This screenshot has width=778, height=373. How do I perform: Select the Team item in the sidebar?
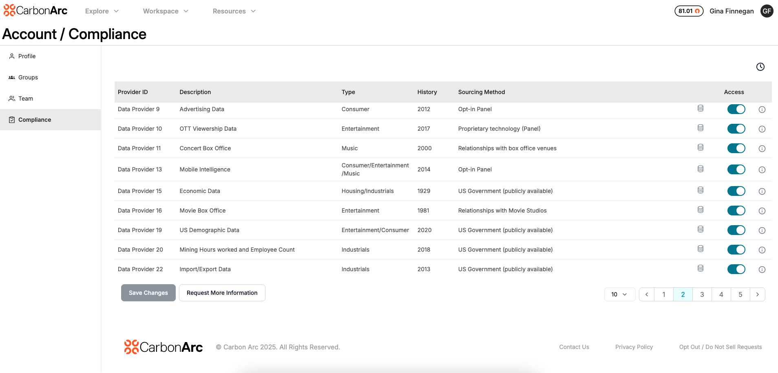pyautogui.click(x=26, y=98)
